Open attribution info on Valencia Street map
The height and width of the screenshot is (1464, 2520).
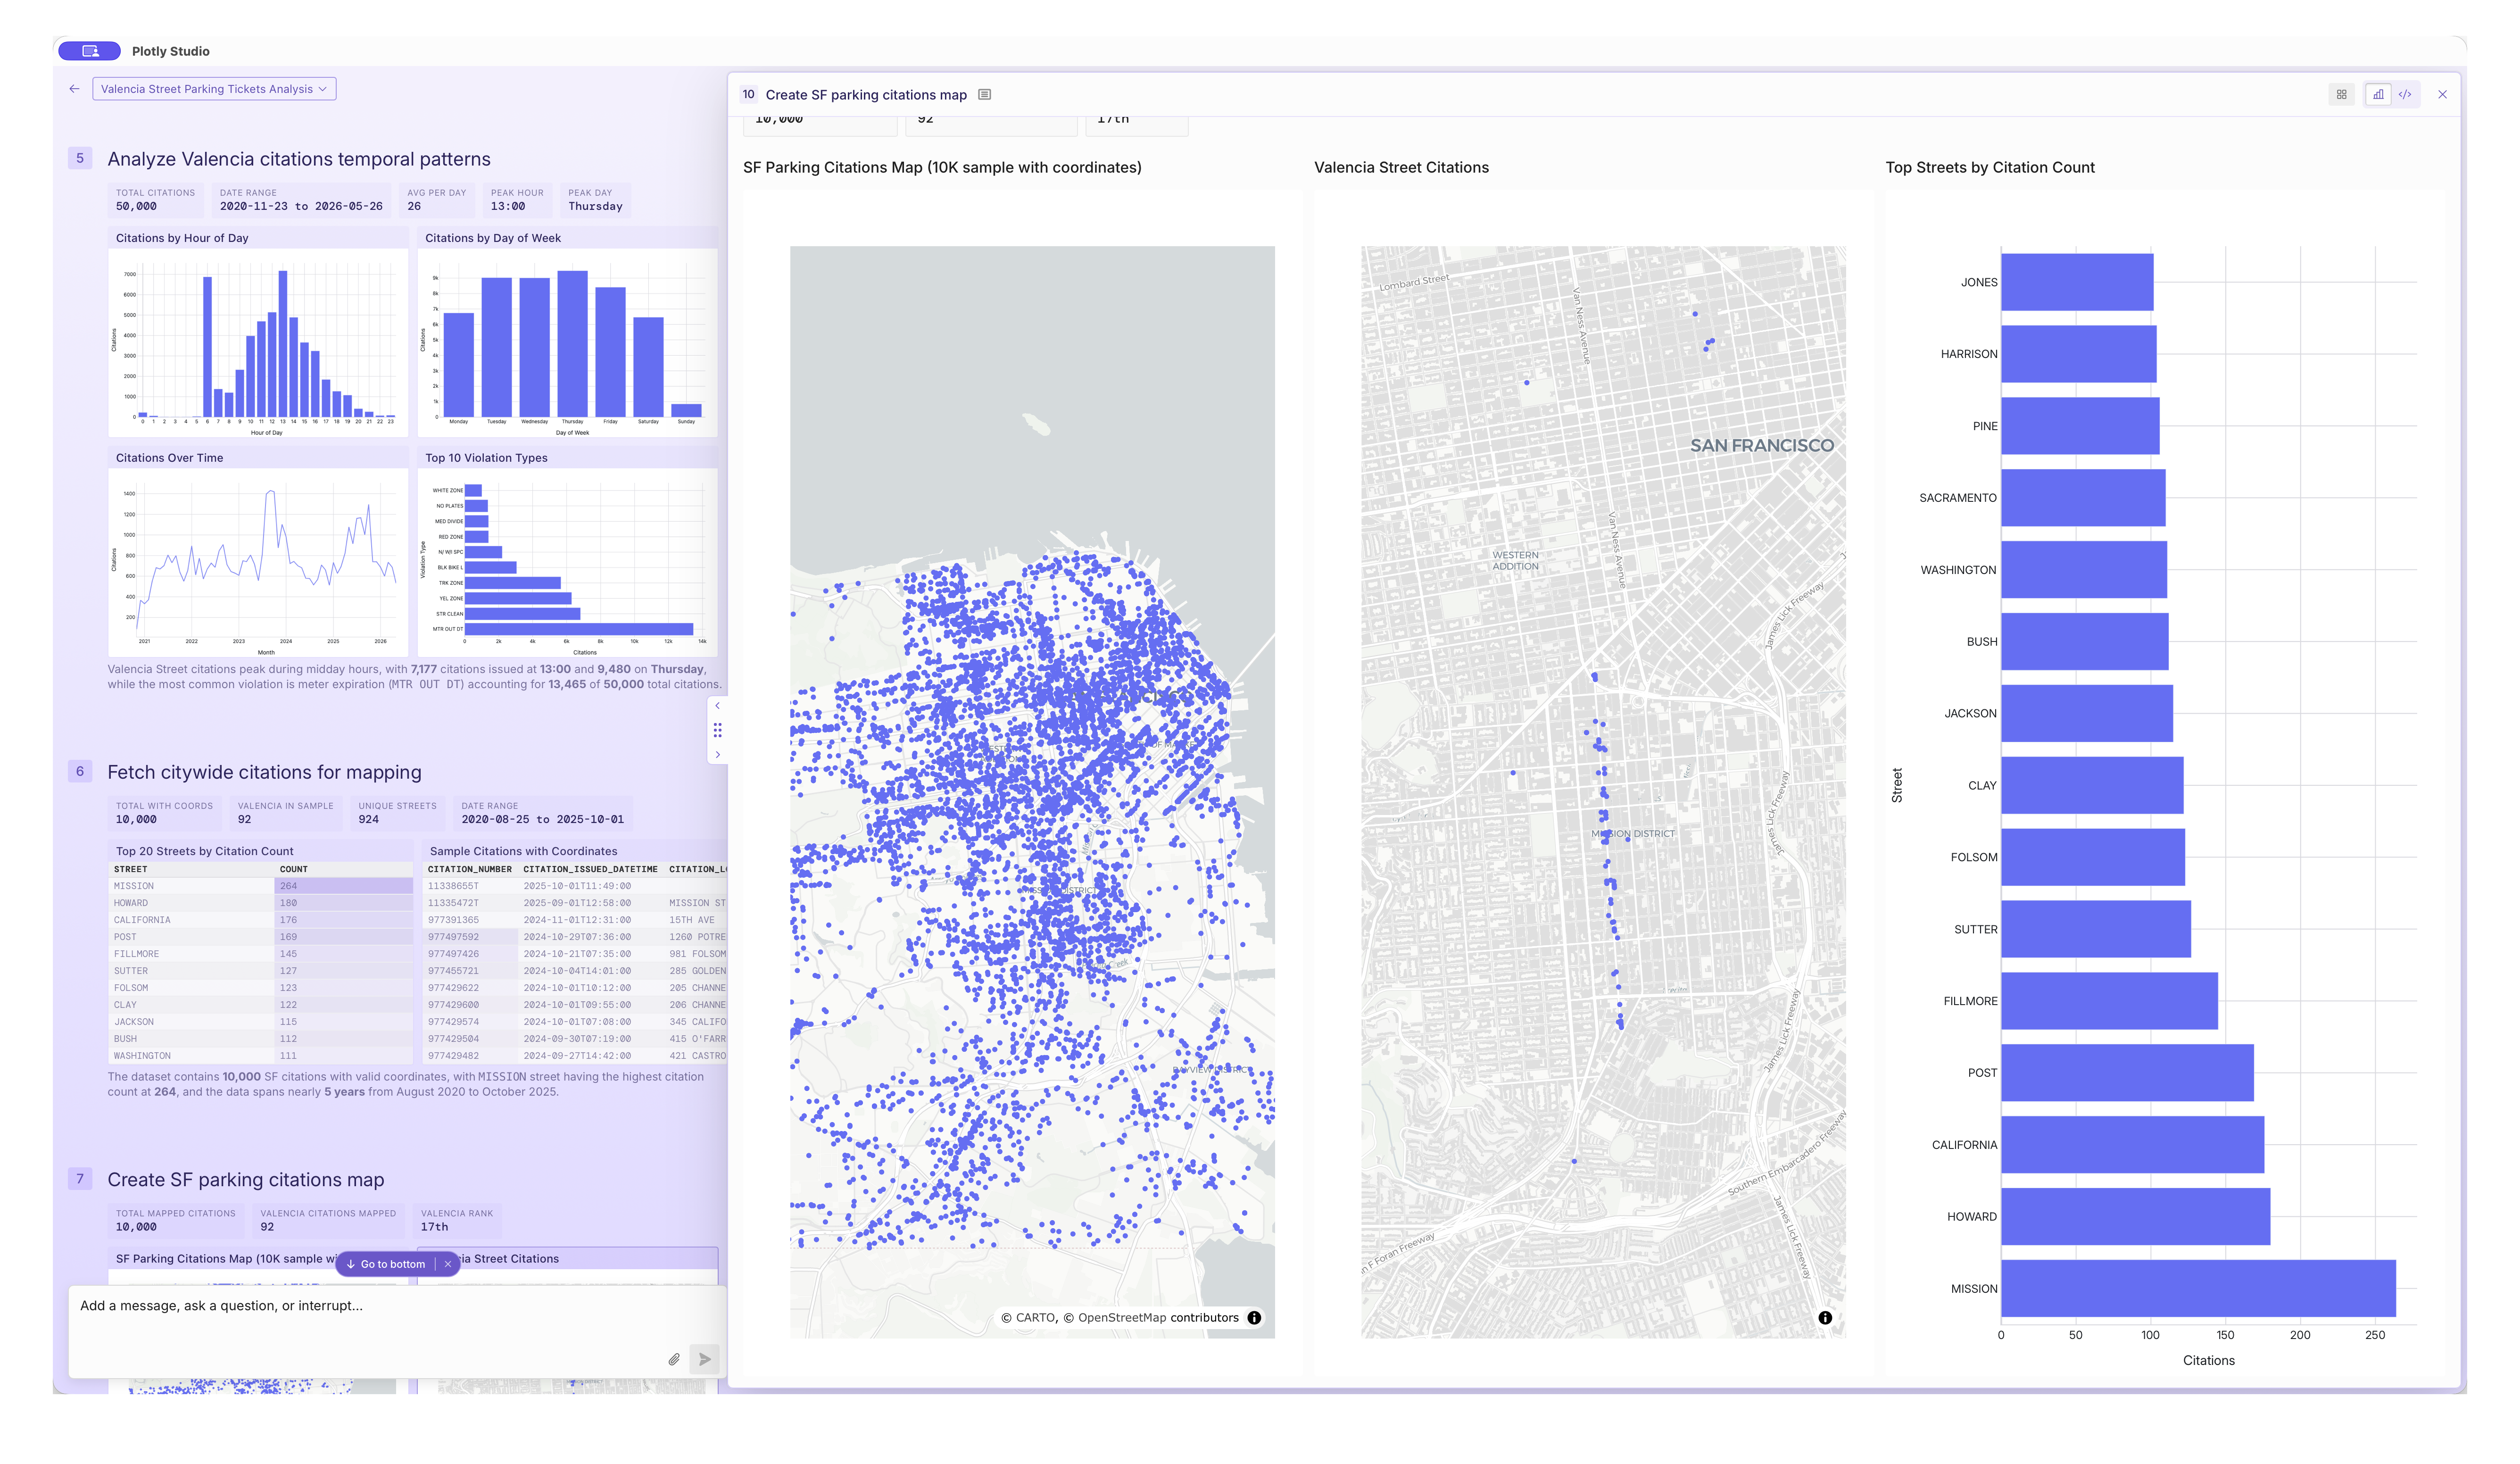click(1825, 1318)
